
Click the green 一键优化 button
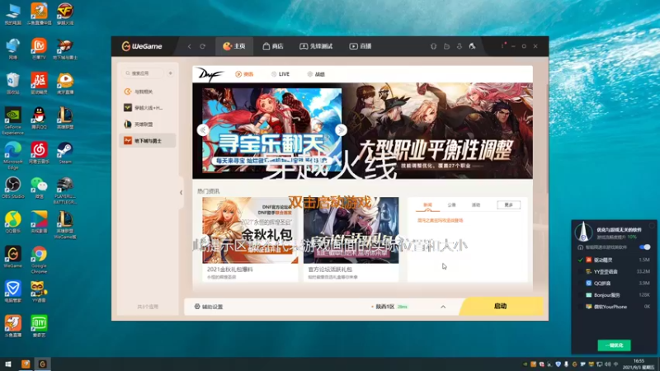point(614,345)
